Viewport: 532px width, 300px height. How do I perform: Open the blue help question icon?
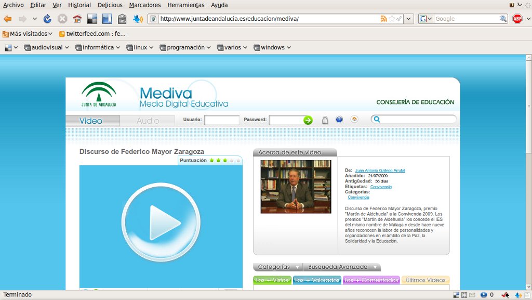(339, 120)
